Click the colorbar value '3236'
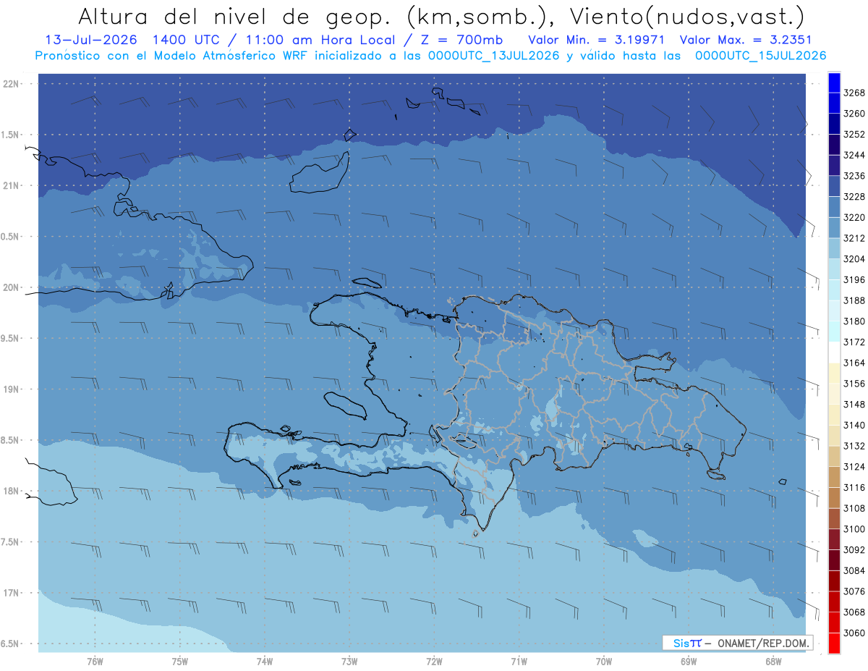The width and height of the screenshot is (868, 671). [854, 176]
